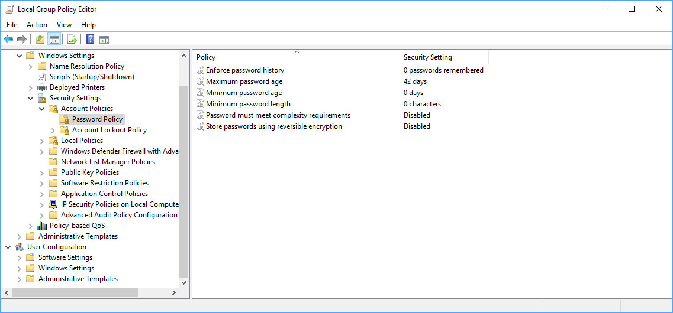Select Network List Manager Policies tree item
The width and height of the screenshot is (673, 313).
pyautogui.click(x=108, y=162)
